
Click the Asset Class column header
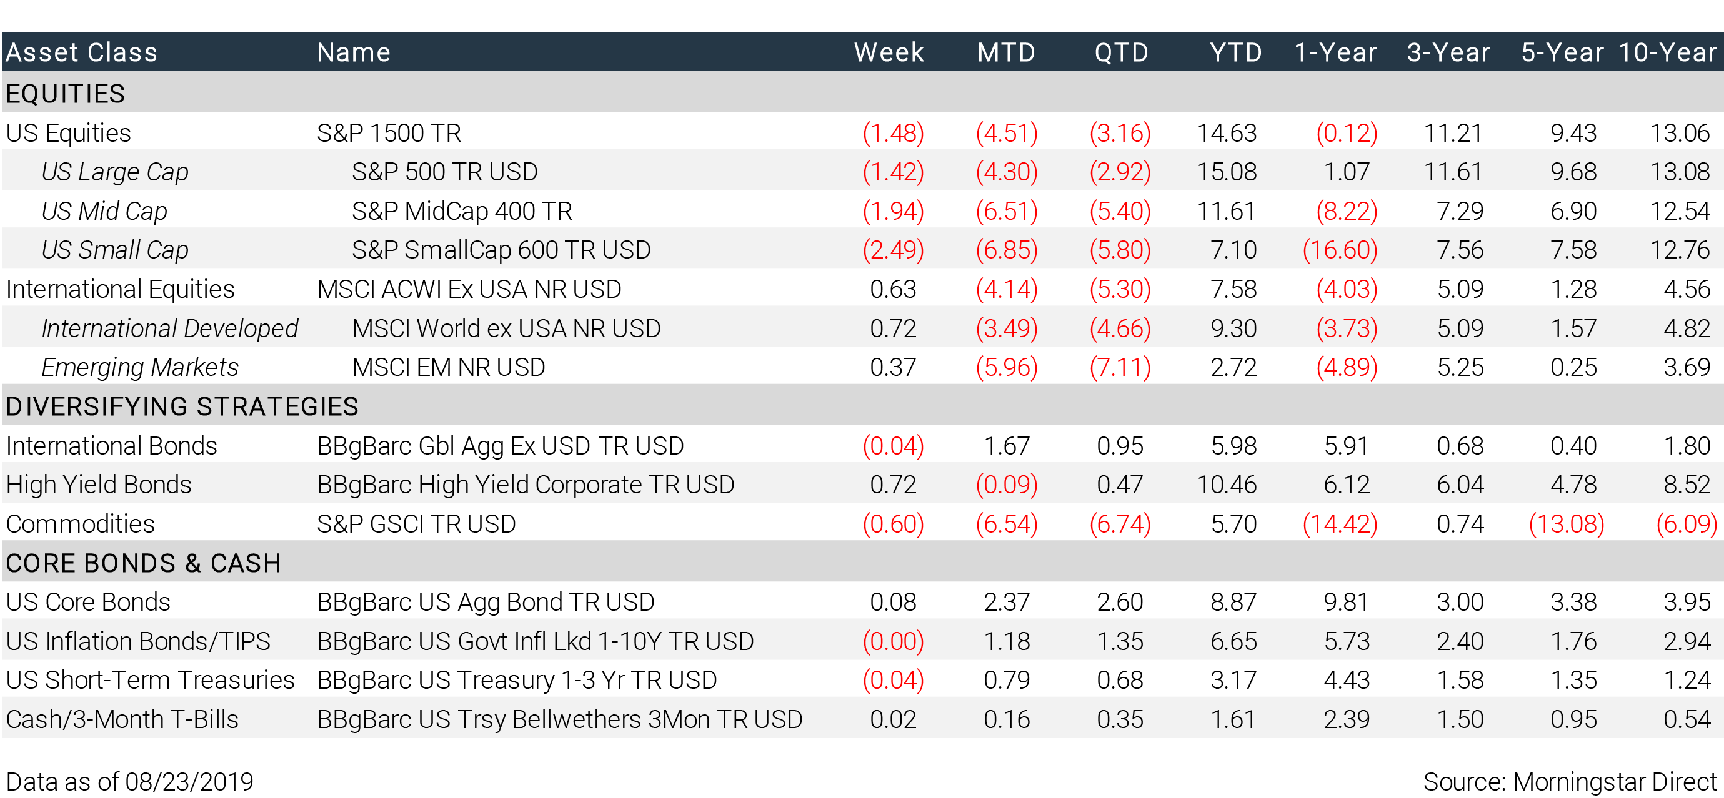pyautogui.click(x=82, y=52)
